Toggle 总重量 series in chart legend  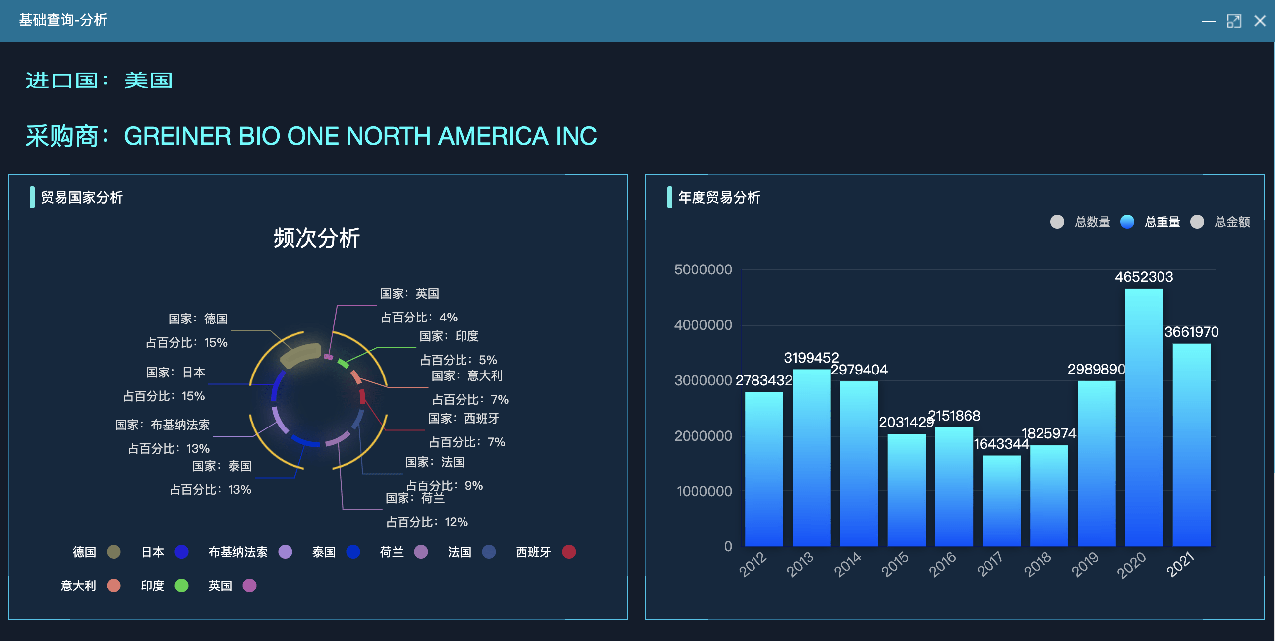pos(1127,222)
